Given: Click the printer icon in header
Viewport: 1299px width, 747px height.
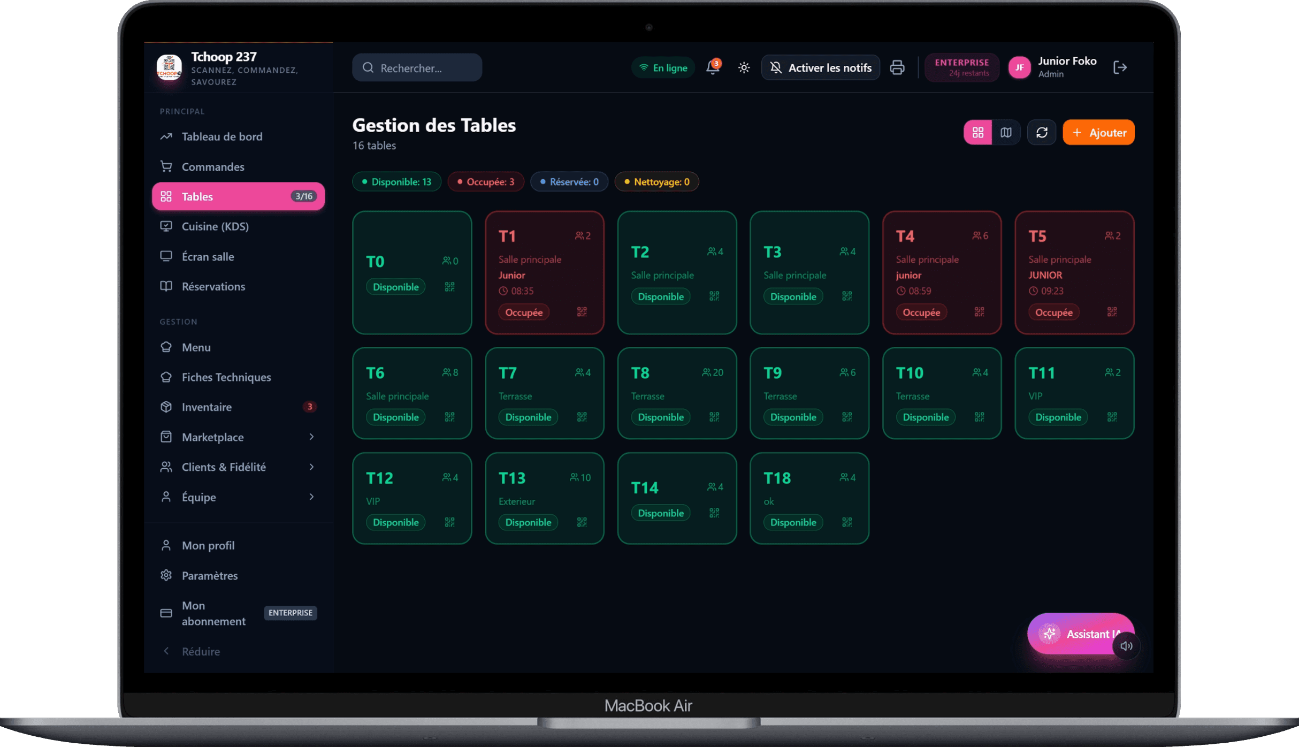Looking at the screenshot, I should click(897, 67).
